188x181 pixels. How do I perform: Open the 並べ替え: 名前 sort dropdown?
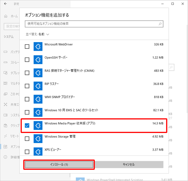click(37, 34)
